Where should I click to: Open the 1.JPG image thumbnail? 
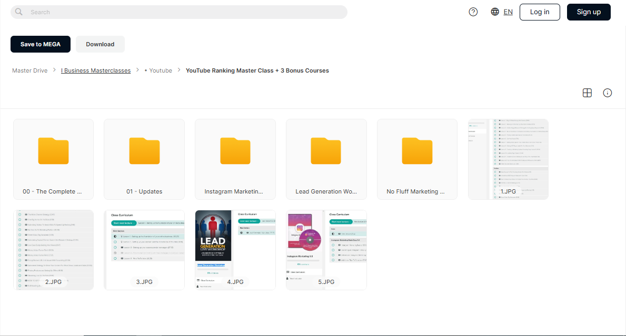point(508,159)
